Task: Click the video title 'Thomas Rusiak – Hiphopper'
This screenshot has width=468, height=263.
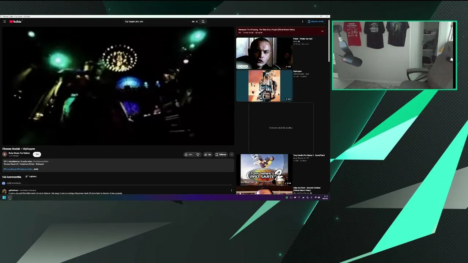Action: tap(19, 149)
